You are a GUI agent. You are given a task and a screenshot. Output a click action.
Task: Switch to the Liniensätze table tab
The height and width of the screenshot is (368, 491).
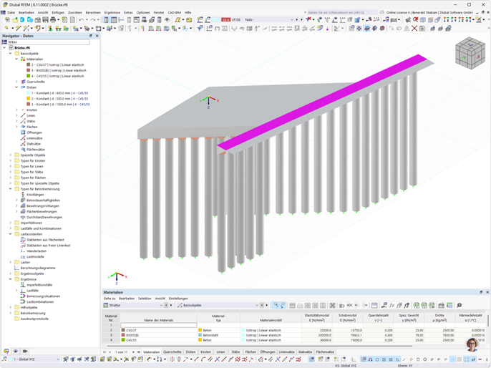(286, 352)
